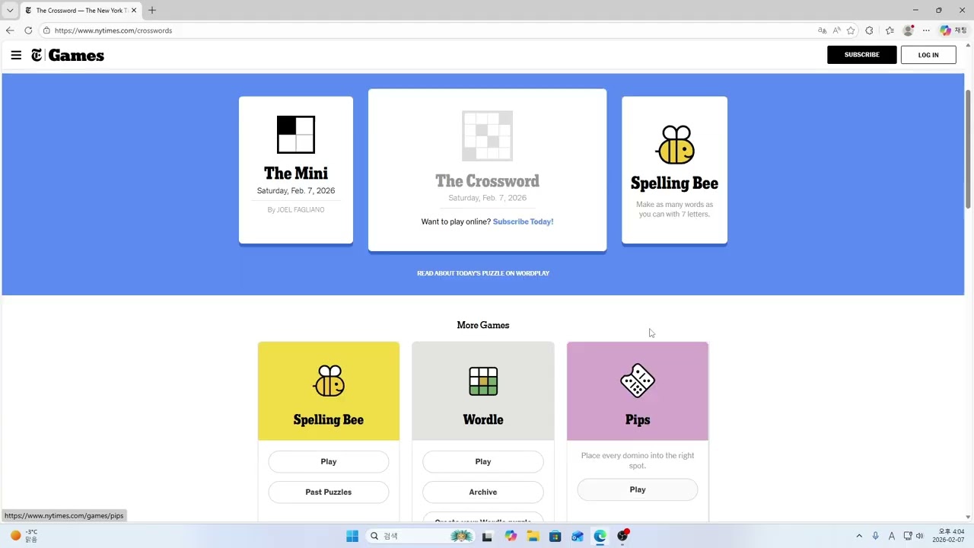This screenshot has width=974, height=548.
Task: Click the volume icon in the system tray
Action: (x=920, y=536)
